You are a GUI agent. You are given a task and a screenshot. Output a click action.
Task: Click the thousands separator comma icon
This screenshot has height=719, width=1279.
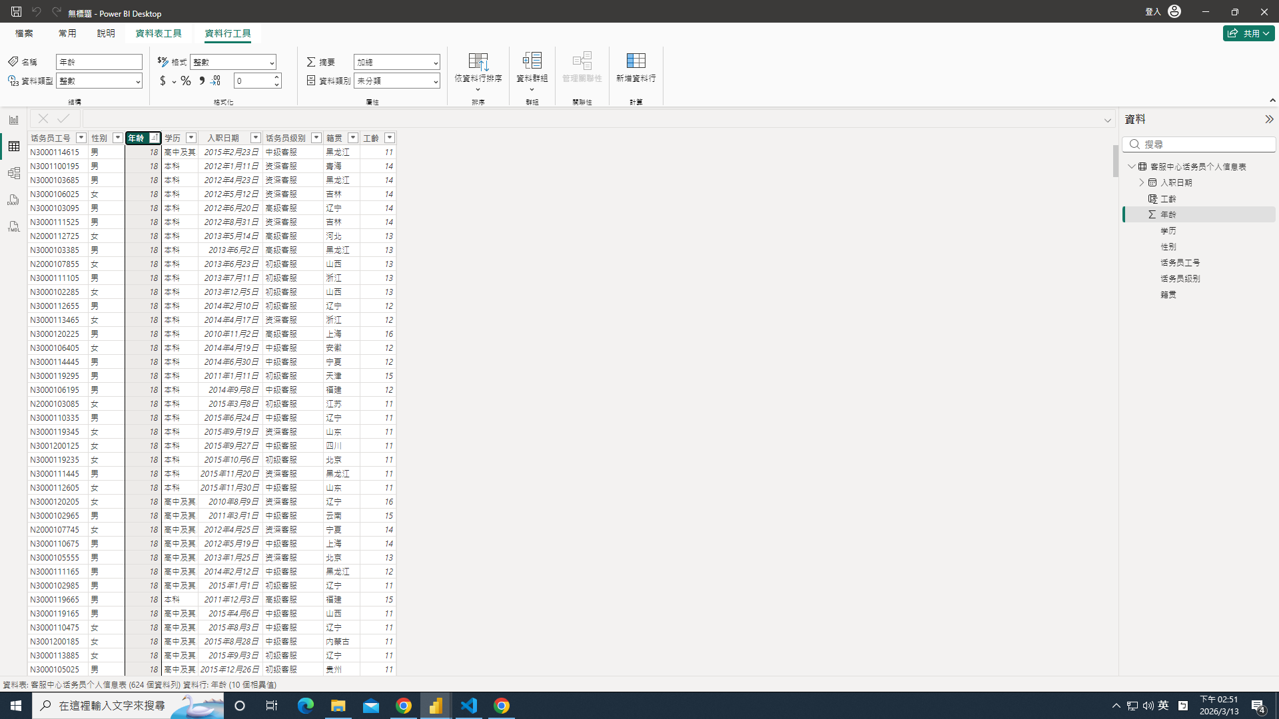(202, 81)
